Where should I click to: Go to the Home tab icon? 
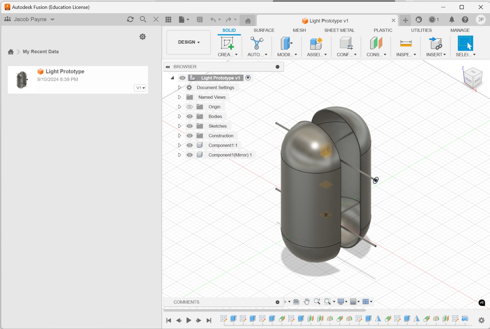click(x=248, y=20)
